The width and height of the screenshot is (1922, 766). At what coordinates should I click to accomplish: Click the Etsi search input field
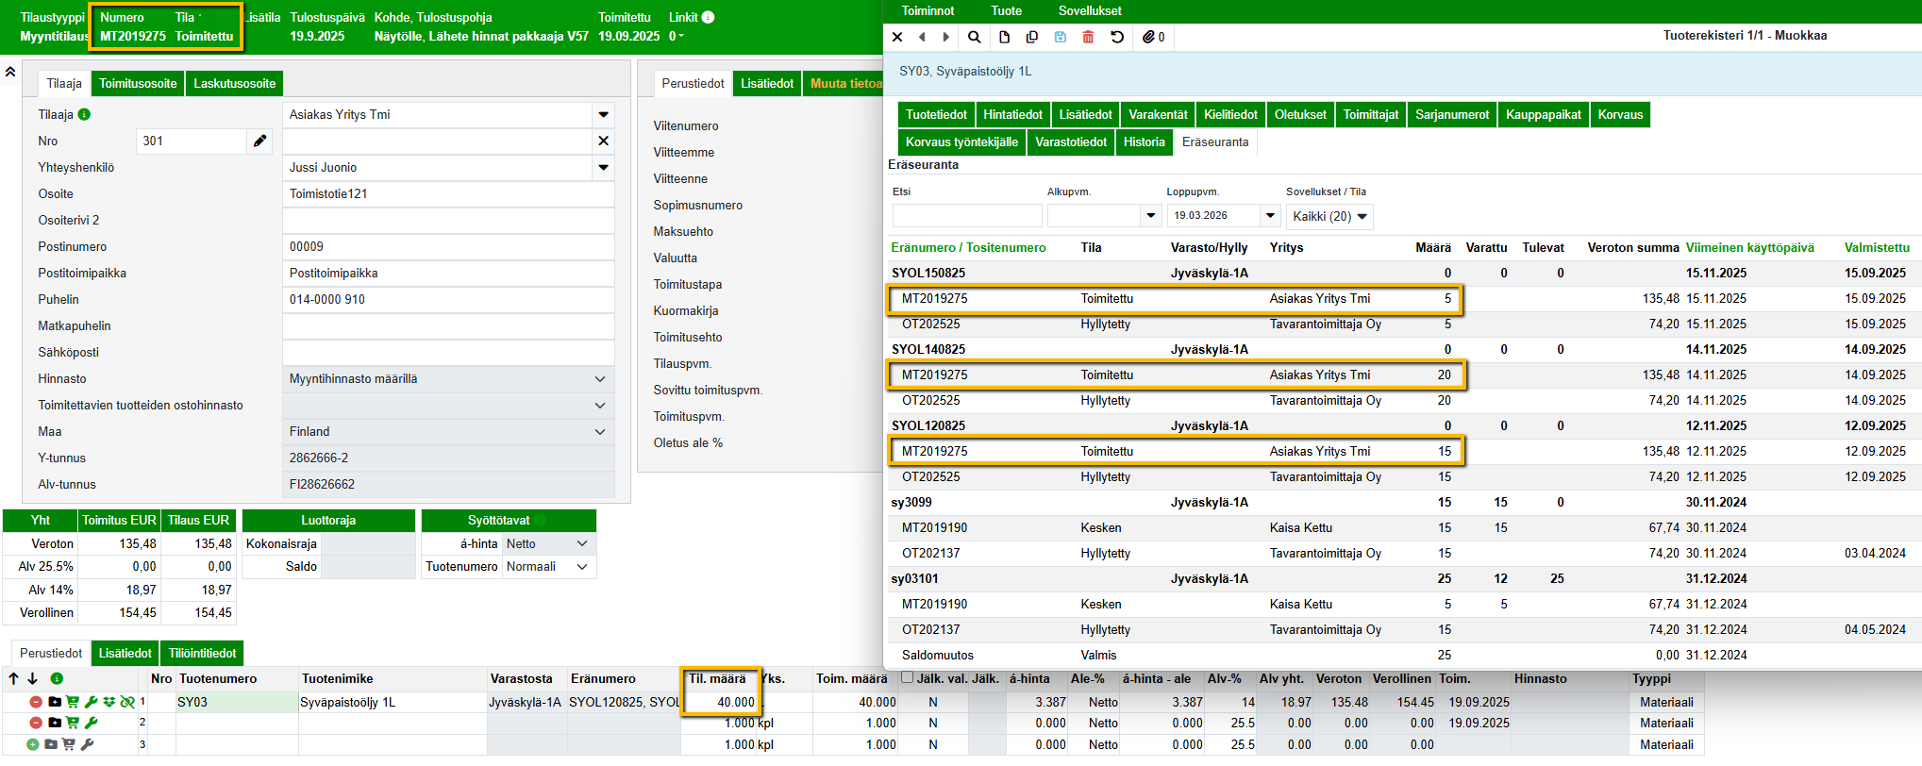pyautogui.click(x=966, y=216)
